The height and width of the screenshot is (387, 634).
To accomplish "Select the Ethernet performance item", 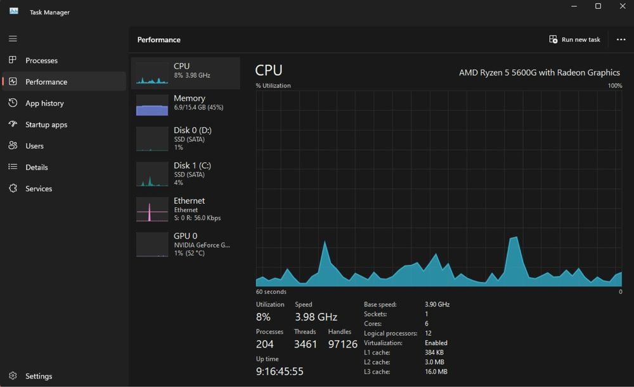I will click(x=186, y=209).
